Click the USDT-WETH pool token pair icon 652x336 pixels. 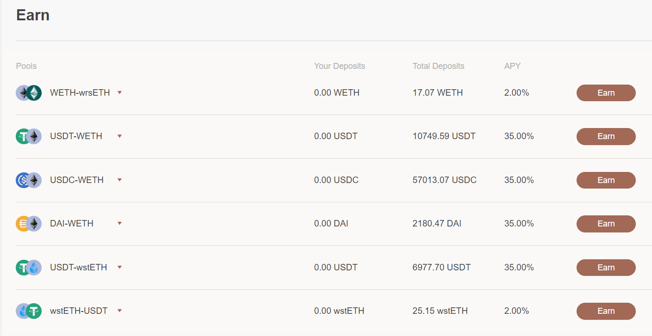29,136
